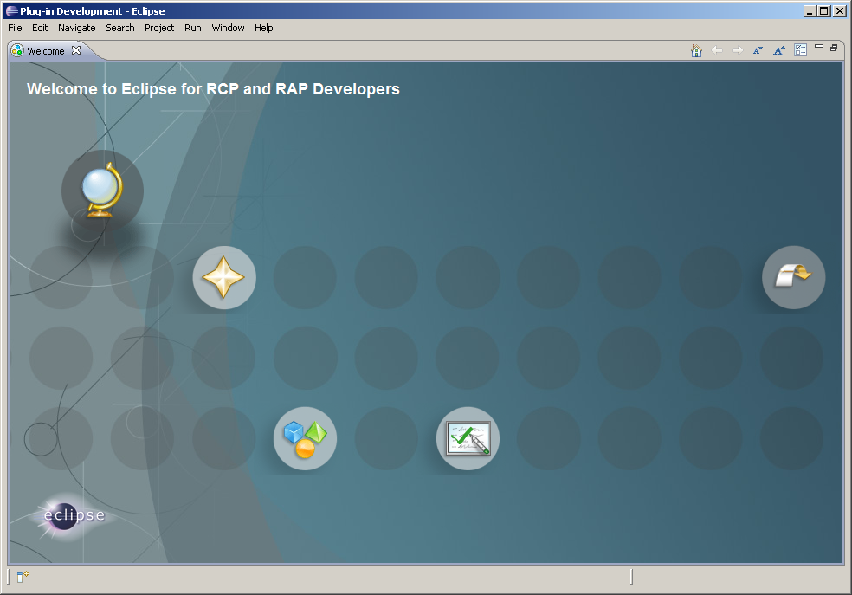Enlarge font size with large A icon
The width and height of the screenshot is (852, 595).
(x=779, y=50)
